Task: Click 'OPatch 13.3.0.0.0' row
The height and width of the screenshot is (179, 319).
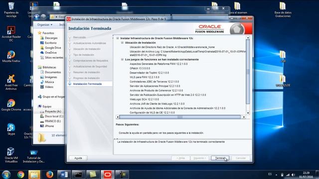Action: tap(140, 68)
